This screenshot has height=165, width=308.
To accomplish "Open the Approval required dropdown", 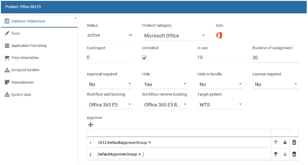I will tap(110, 84).
